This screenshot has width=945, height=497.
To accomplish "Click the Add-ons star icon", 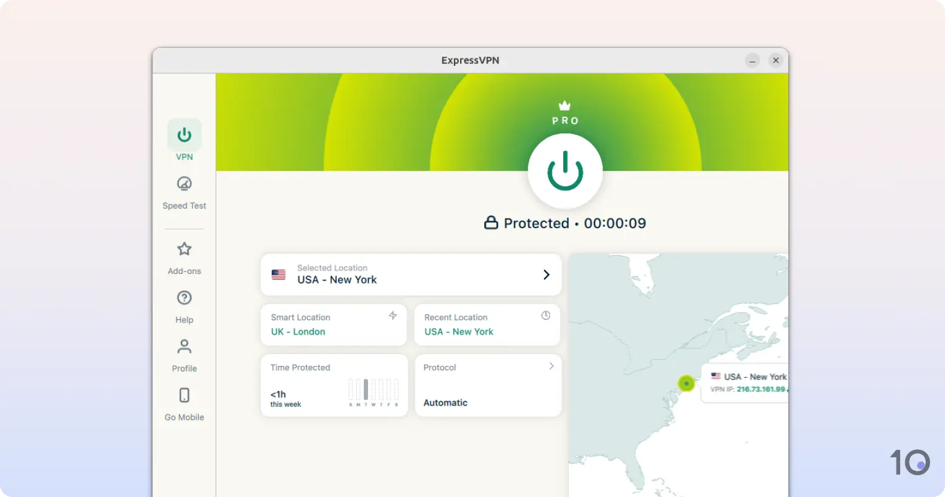I will (184, 248).
